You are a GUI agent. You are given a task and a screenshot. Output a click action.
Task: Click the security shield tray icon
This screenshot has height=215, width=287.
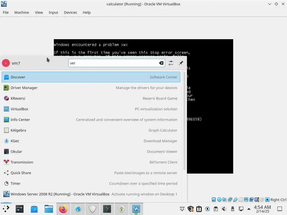191,209
